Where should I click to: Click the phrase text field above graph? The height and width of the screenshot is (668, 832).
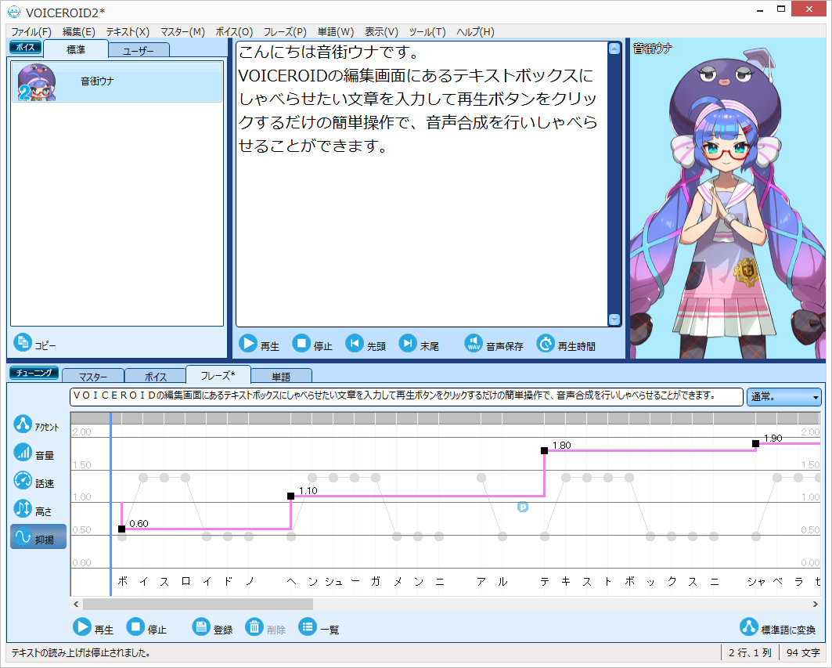[x=406, y=397]
